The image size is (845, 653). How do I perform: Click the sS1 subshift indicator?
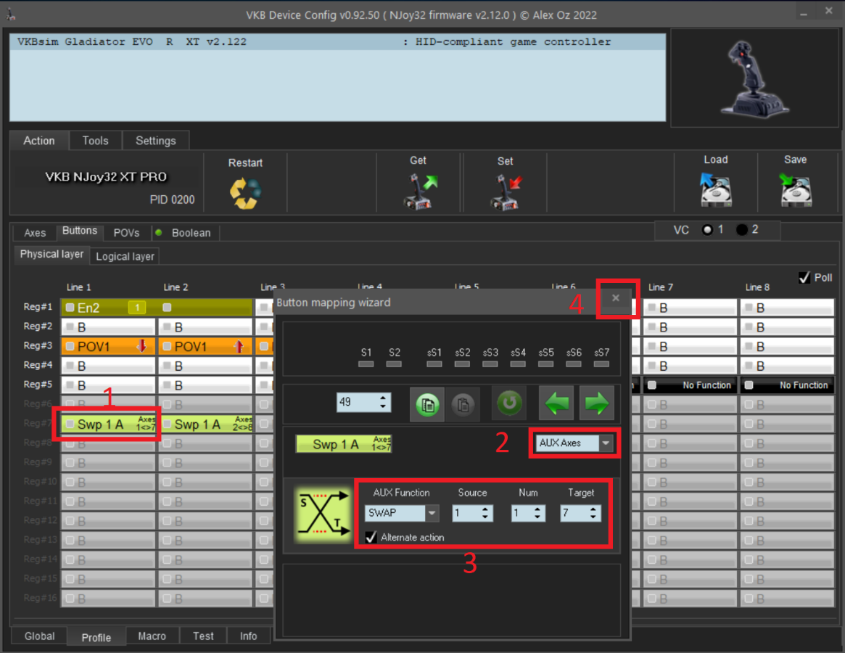coord(434,364)
